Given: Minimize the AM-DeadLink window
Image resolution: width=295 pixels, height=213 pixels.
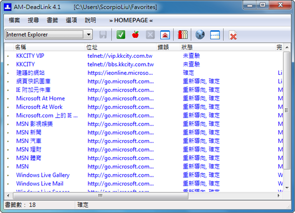Looking at the screenshot, I should pyautogui.click(x=250, y=5).
